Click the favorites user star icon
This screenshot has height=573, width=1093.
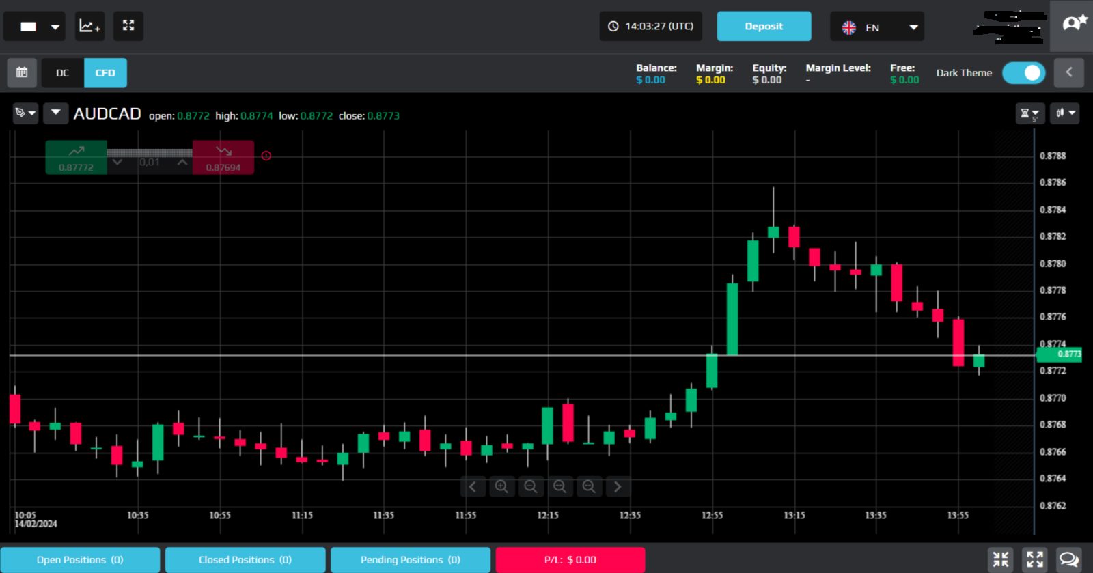coord(1072,26)
